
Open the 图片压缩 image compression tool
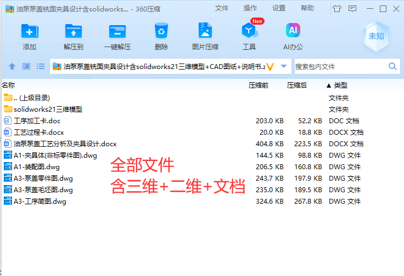pos(205,30)
